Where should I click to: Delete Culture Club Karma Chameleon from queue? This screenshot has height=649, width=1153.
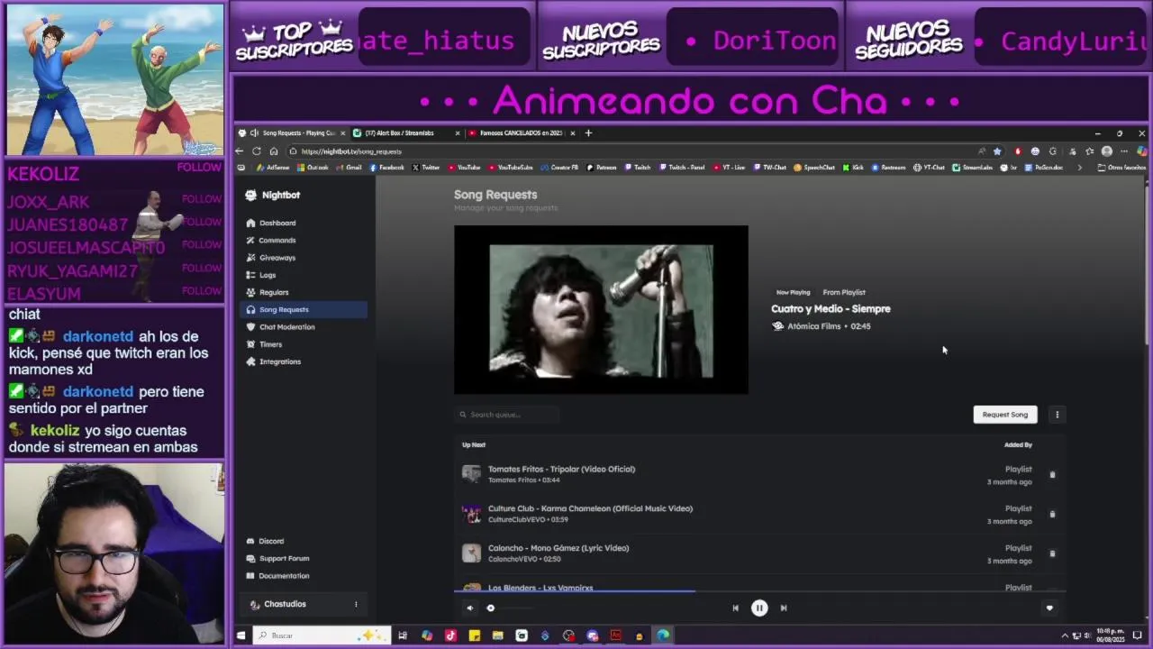coord(1052,515)
